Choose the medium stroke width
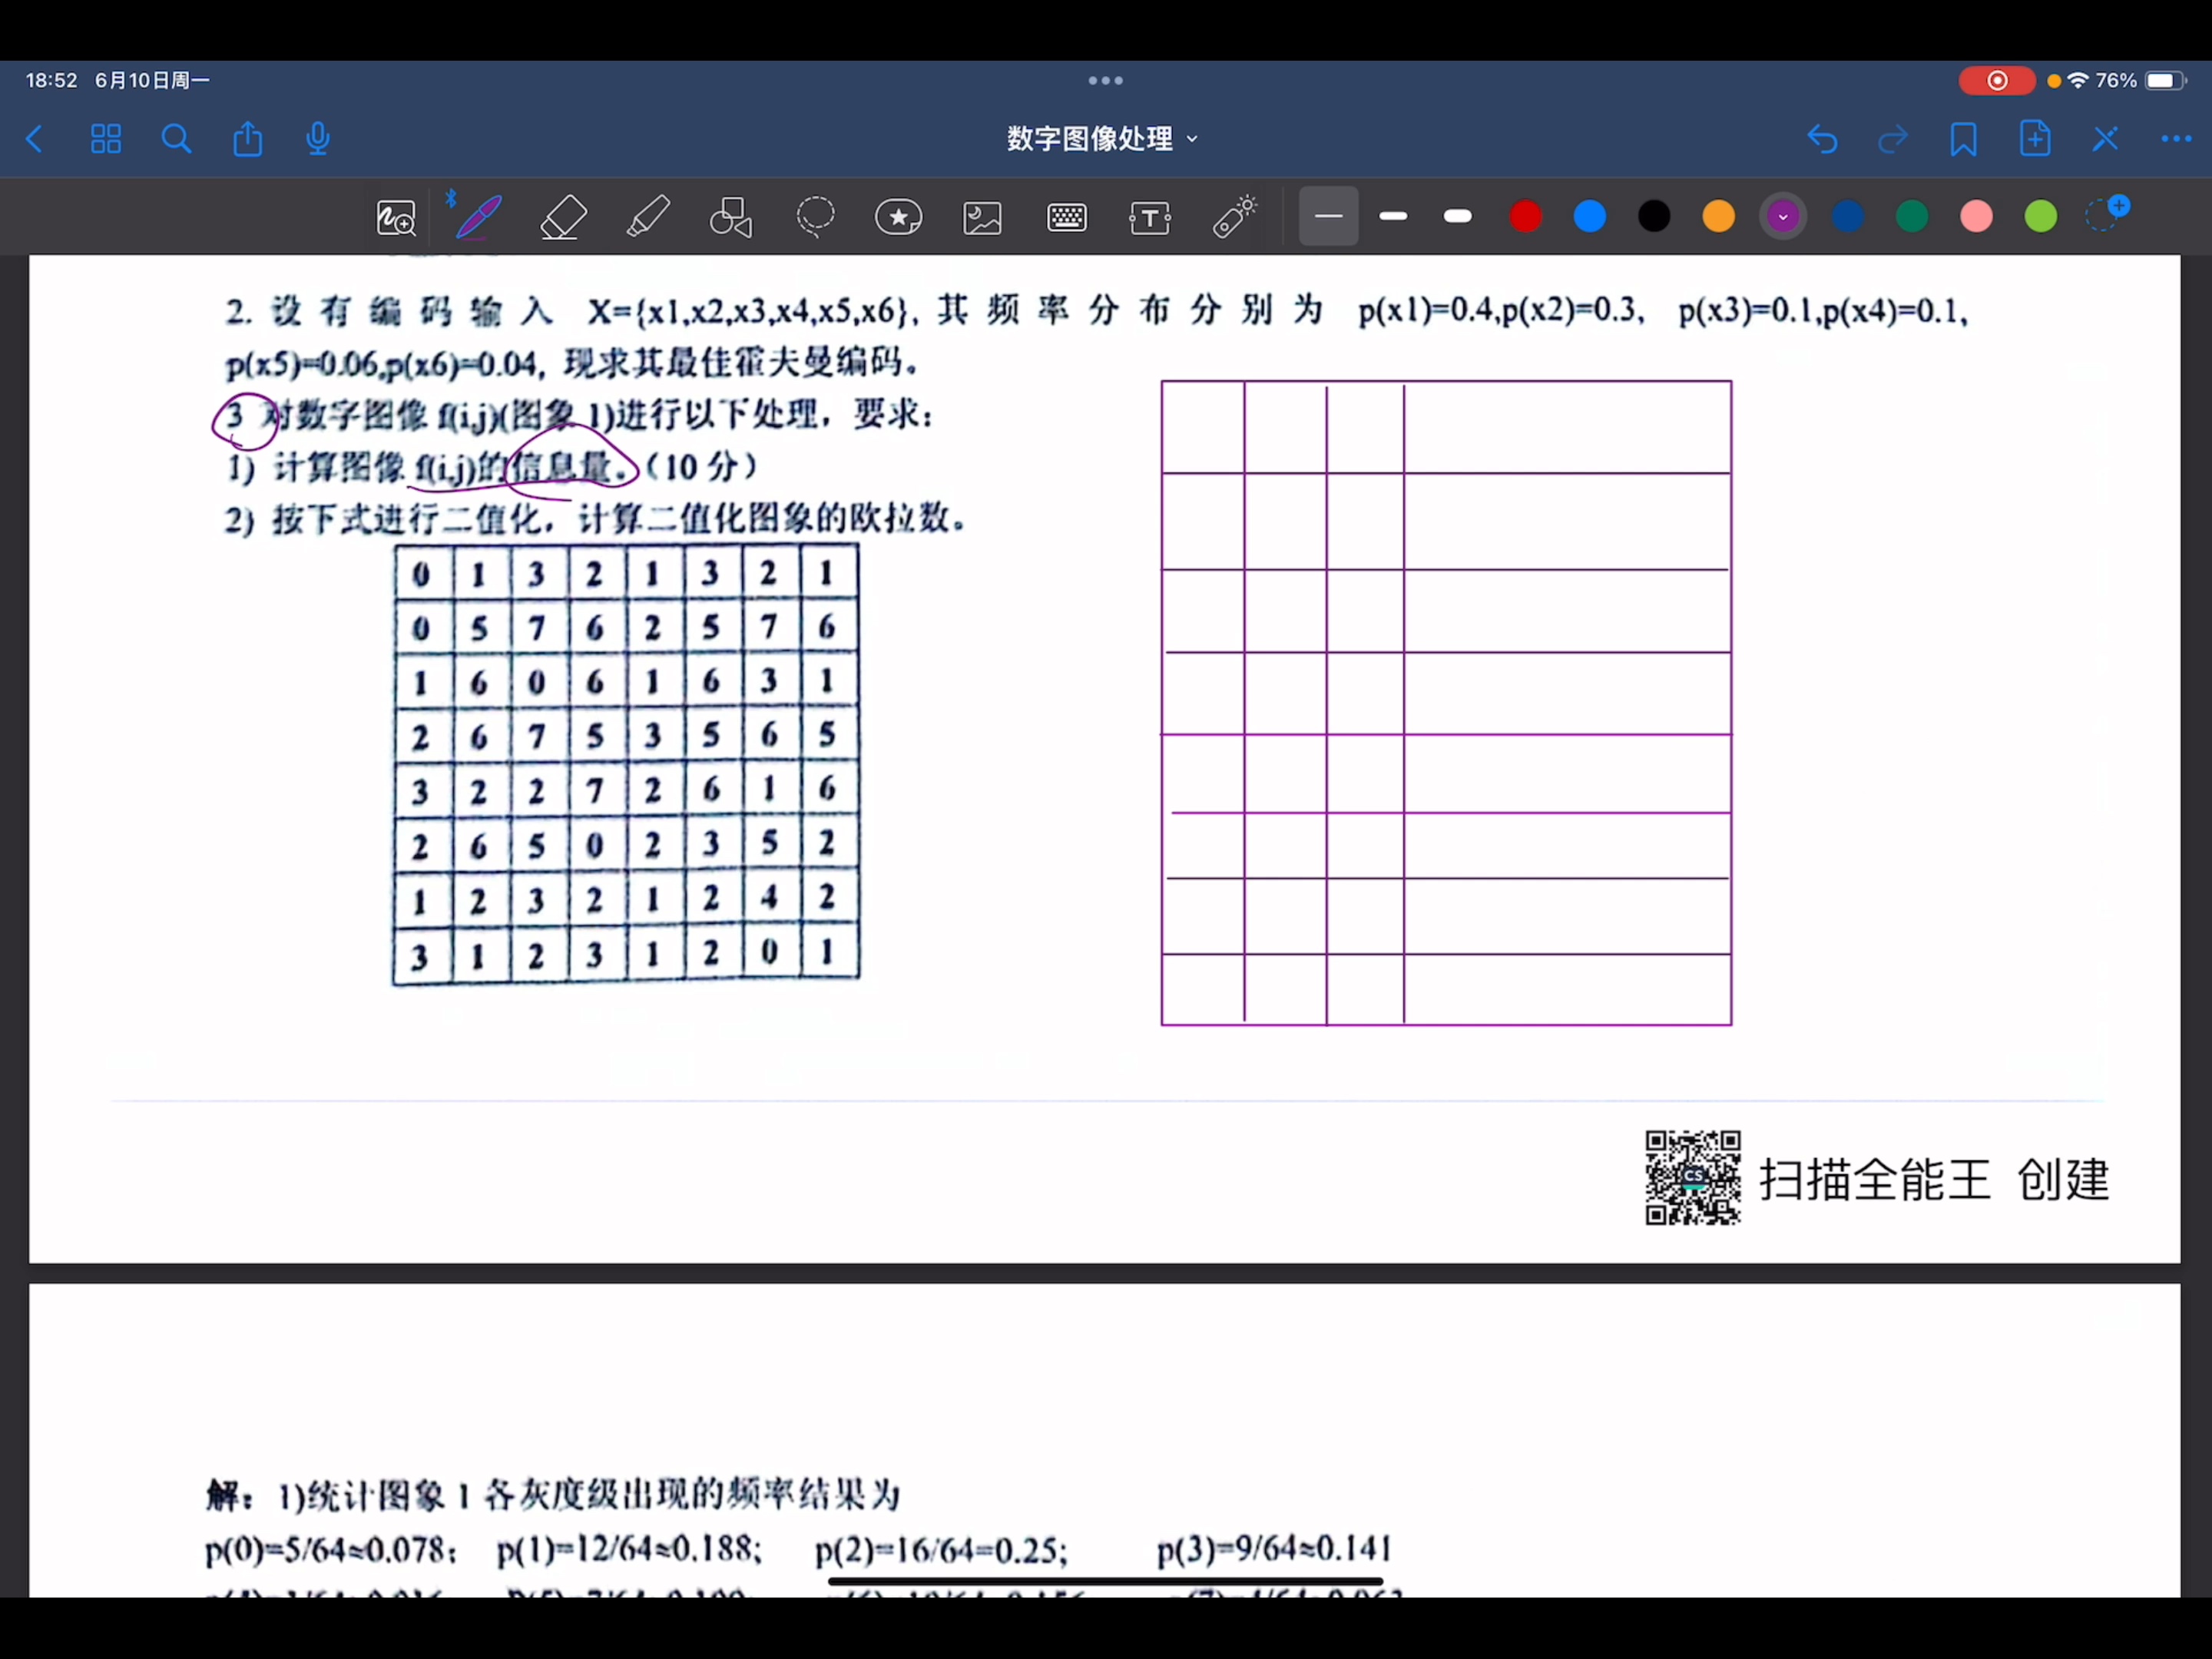2212x1659 pixels. tap(1393, 216)
